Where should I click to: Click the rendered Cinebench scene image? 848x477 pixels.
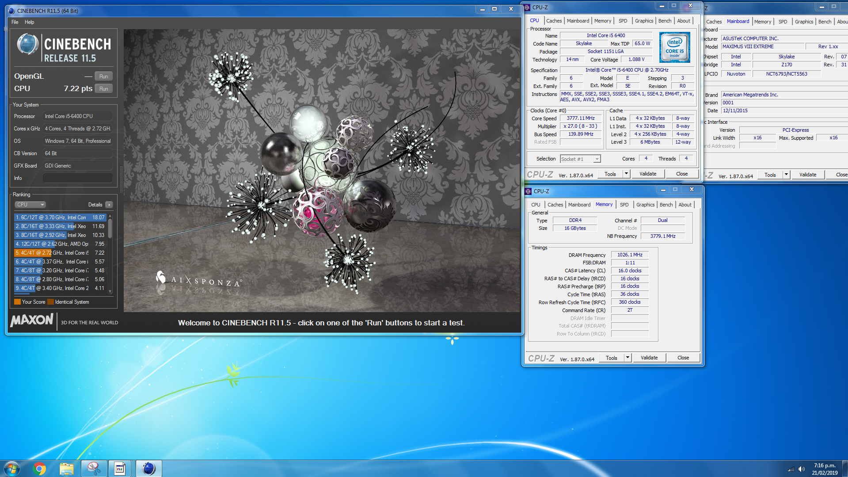coord(322,171)
